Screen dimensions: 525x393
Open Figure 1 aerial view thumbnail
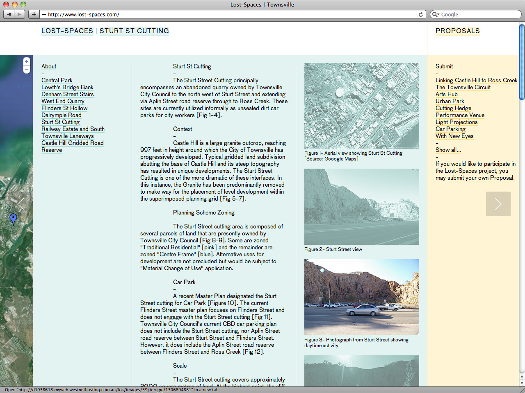tap(362, 106)
